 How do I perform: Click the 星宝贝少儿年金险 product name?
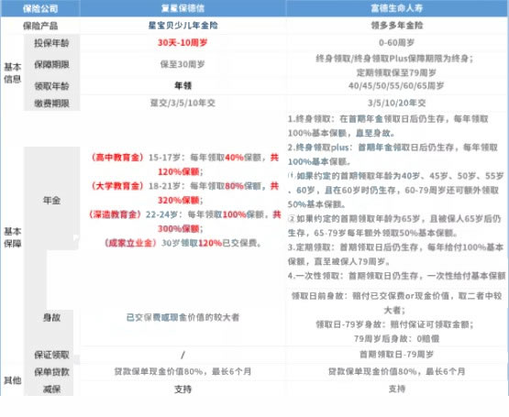point(183,26)
